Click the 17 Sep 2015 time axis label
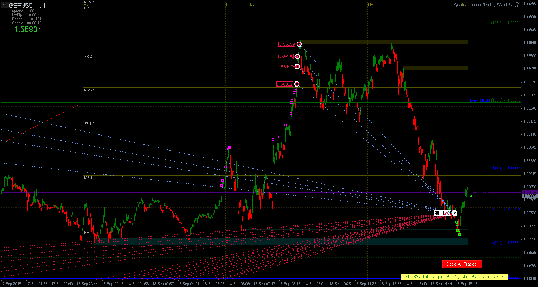 (x=11, y=284)
